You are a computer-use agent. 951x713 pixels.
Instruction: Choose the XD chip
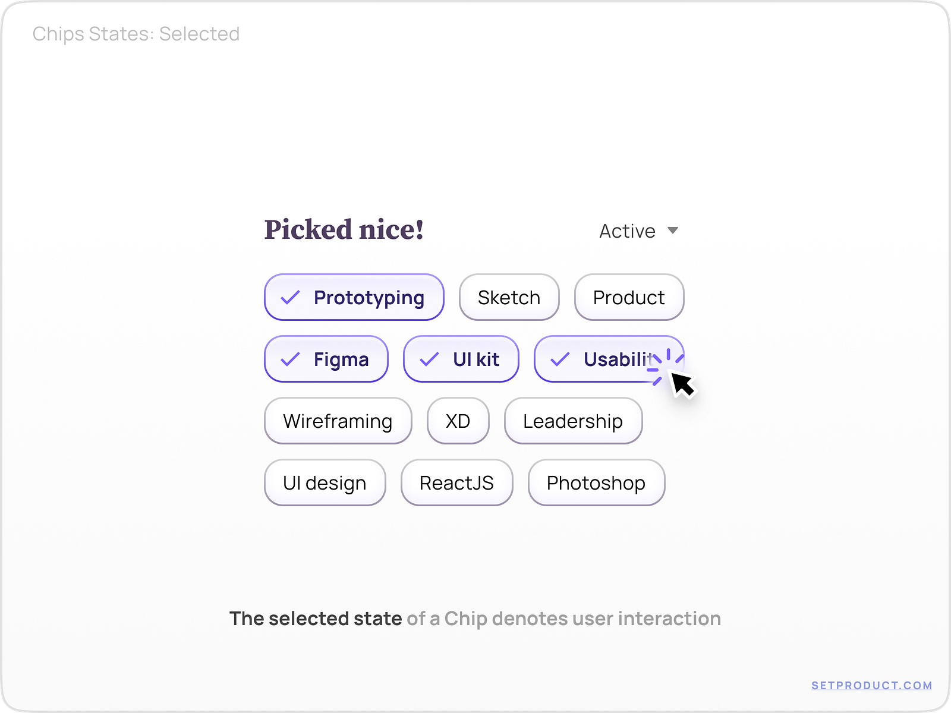coord(458,421)
